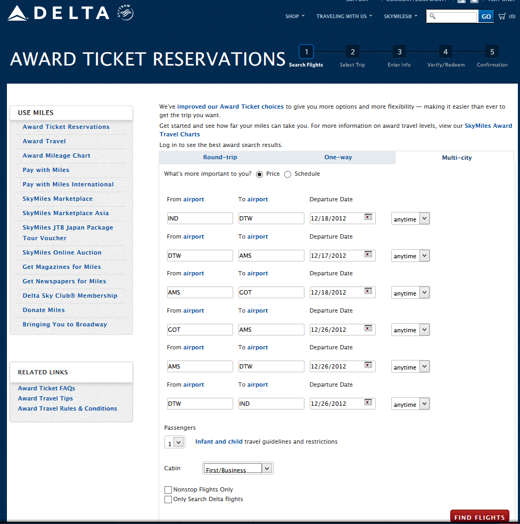The image size is (520, 524).
Task: Click the Delta logo
Action: (59, 13)
